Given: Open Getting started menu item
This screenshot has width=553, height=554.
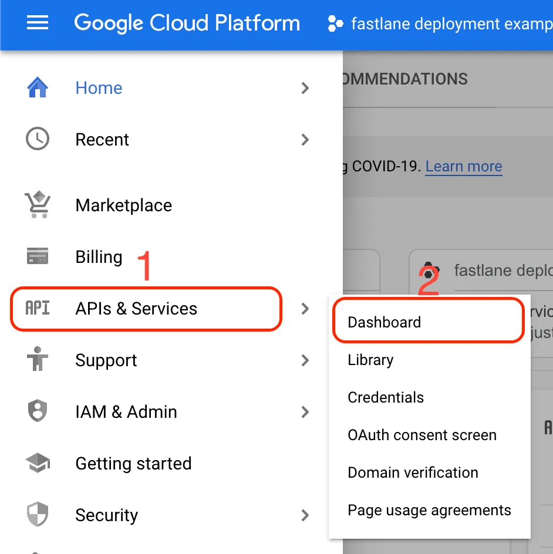Looking at the screenshot, I should tap(134, 464).
